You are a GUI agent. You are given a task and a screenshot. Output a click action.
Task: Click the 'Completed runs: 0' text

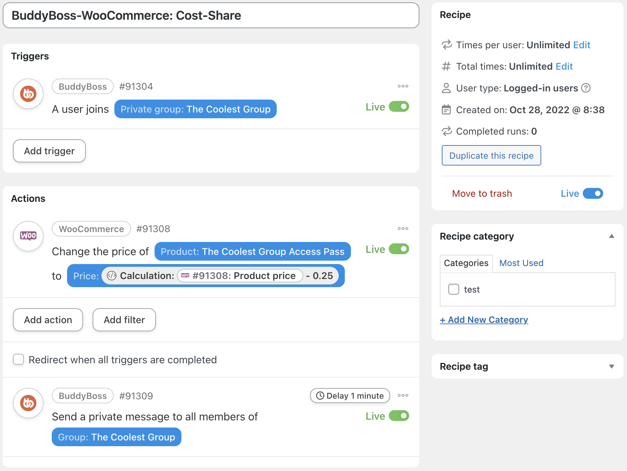496,131
